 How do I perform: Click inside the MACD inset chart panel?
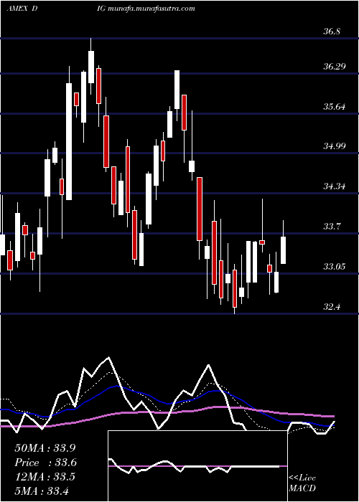coord(197,466)
